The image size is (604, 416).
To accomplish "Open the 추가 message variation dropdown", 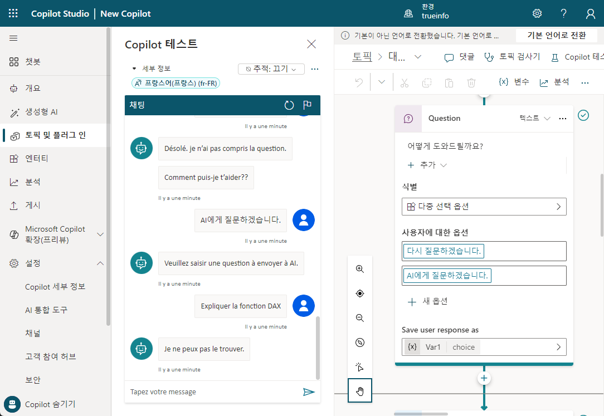I will [427, 165].
